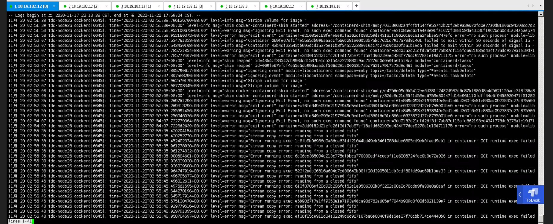This screenshot has width=553, height=224.
Task: Click the terminal vertical scrollbar track
Action: coord(541,119)
